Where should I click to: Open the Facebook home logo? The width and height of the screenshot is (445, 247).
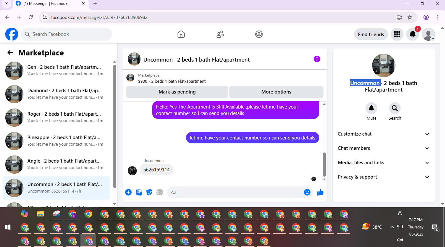click(12, 34)
